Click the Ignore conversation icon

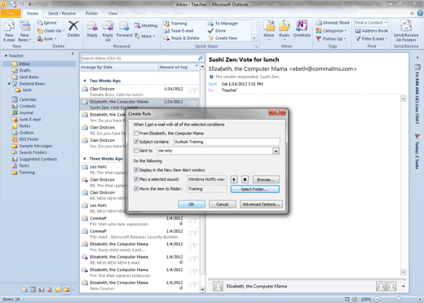click(46, 23)
